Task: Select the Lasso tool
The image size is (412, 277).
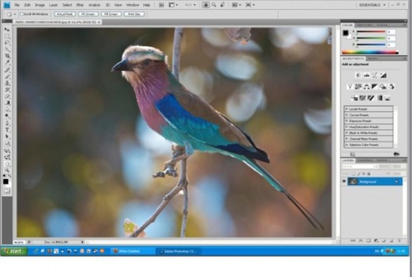Action: pos(7,43)
